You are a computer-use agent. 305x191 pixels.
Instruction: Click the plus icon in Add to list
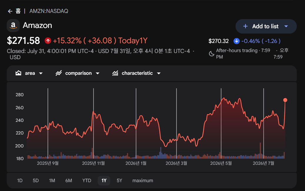pyautogui.click(x=246, y=26)
